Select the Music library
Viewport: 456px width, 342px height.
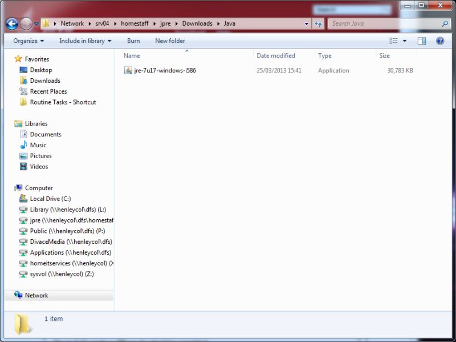(x=39, y=145)
